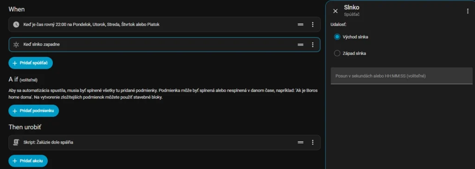Click the sun icon on the sunset trigger
This screenshot has width=475, height=169.
tap(16, 45)
